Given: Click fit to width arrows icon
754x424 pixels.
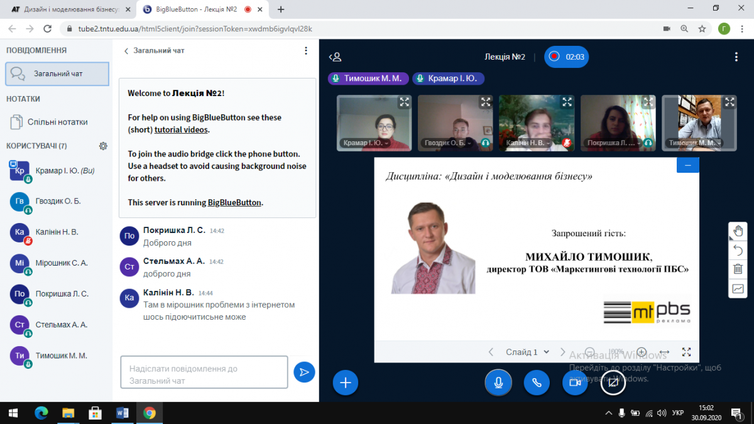Looking at the screenshot, I should (x=664, y=352).
